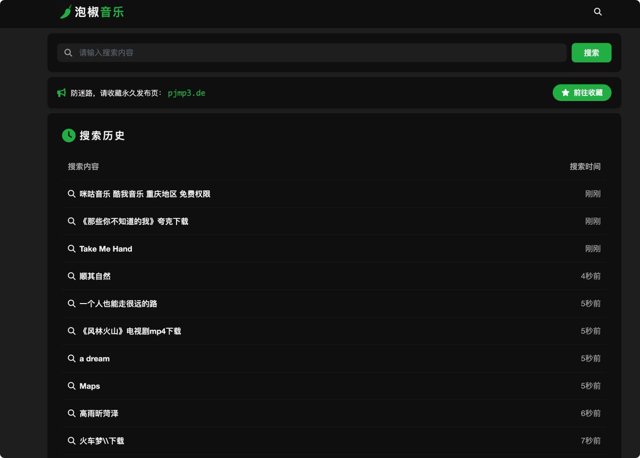Click the star icon inside 前往收藏 button

[x=566, y=92]
